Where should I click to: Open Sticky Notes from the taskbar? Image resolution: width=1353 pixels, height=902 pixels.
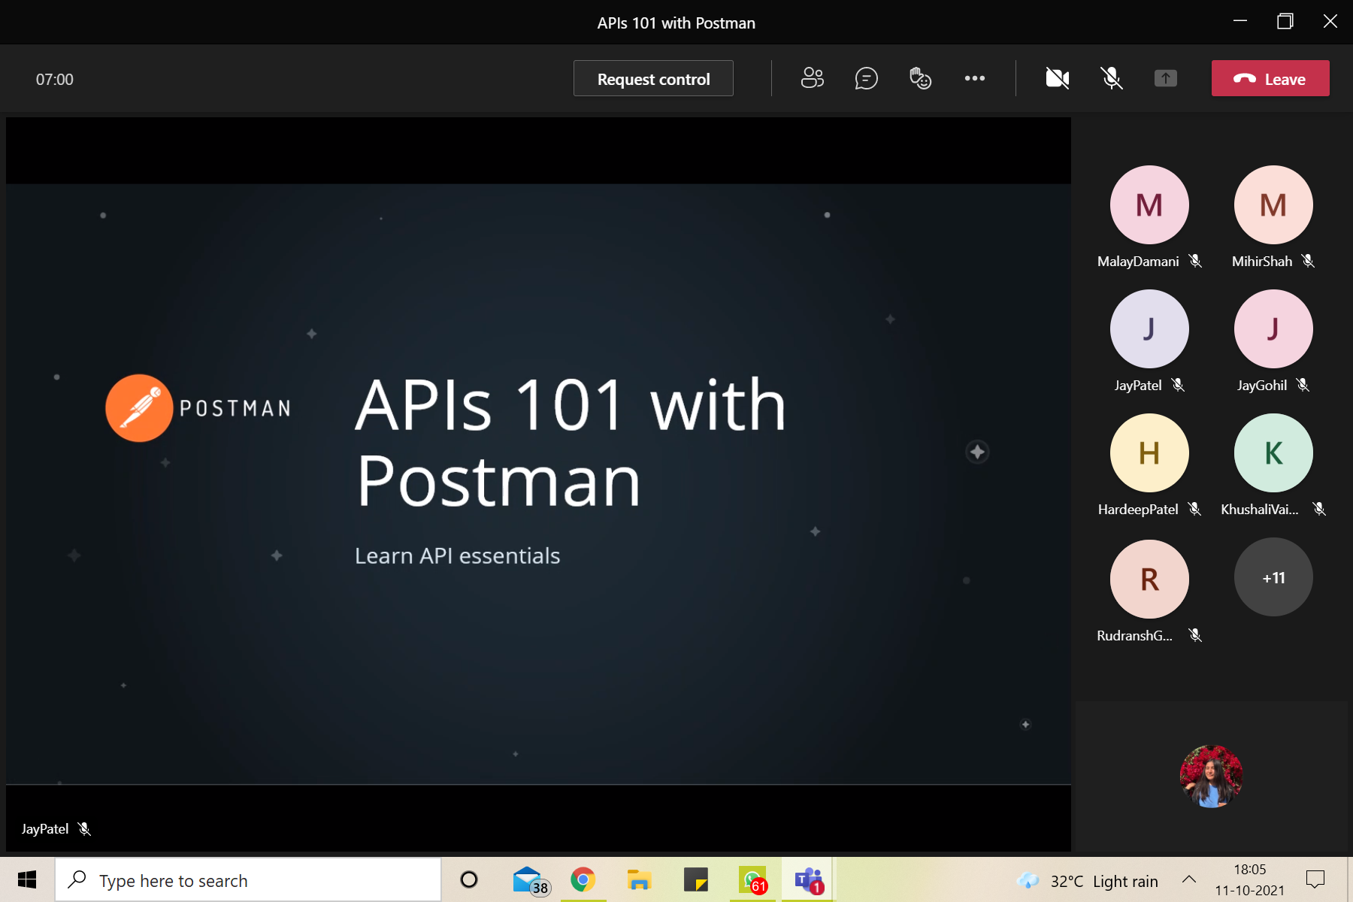pos(696,879)
